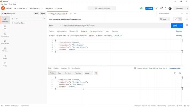The image size is (190, 107).
Task: Open the tab bar three-dot options
Action: (x=75, y=14)
